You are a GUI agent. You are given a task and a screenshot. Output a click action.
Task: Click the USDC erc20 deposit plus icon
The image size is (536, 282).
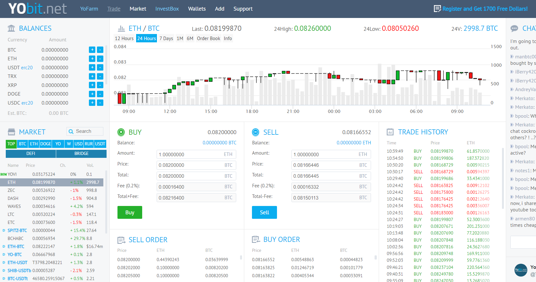click(92, 103)
